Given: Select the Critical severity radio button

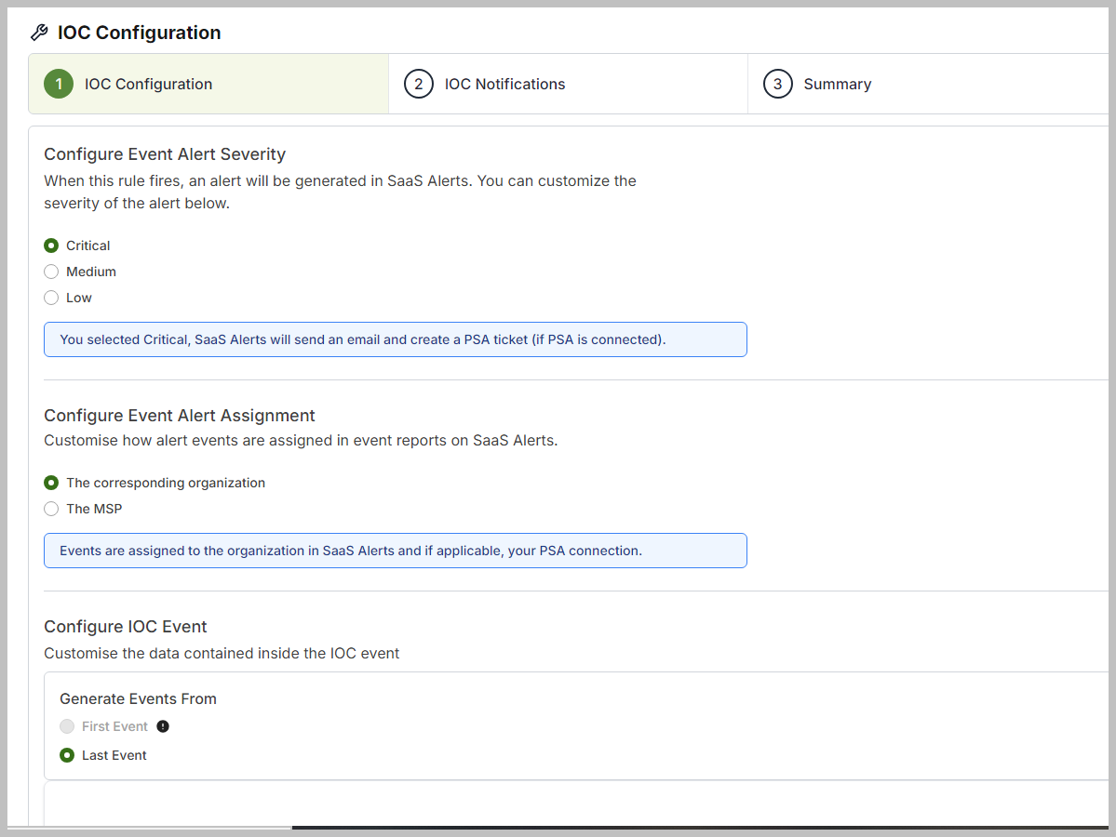Looking at the screenshot, I should (52, 246).
